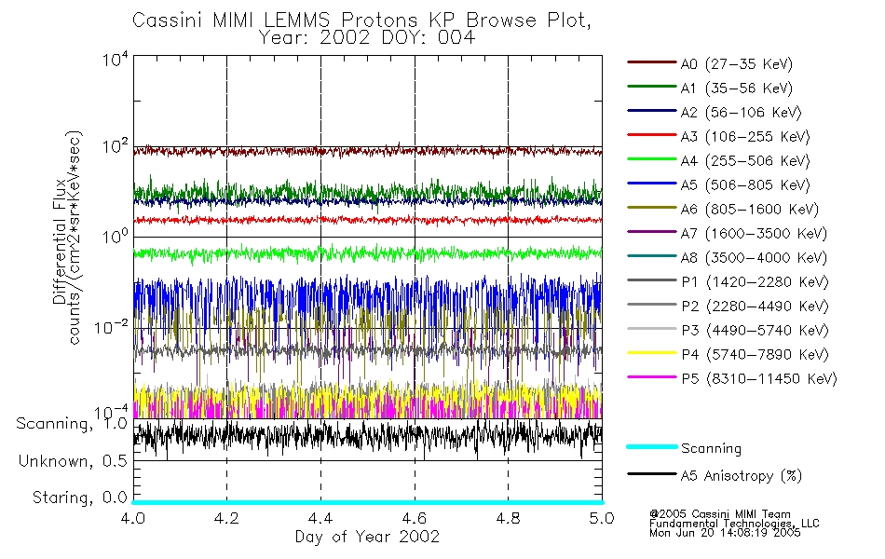Click the A8 (3500-4000 KeV) legend label
The height and width of the screenshot is (559, 885).
[x=754, y=258]
